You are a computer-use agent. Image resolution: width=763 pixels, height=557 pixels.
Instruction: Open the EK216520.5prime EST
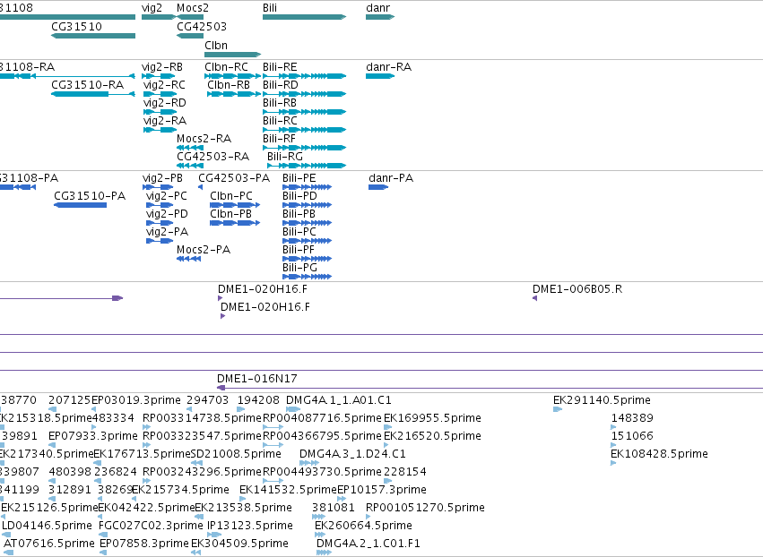(x=386, y=446)
